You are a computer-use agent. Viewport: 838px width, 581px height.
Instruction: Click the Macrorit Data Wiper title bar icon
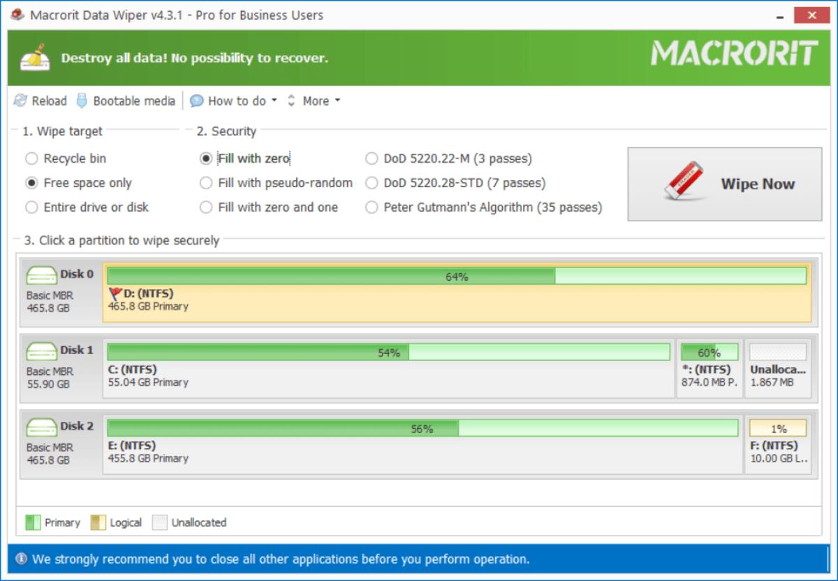point(17,14)
